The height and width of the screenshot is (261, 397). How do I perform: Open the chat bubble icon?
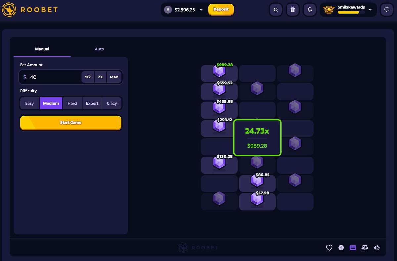coord(387,10)
